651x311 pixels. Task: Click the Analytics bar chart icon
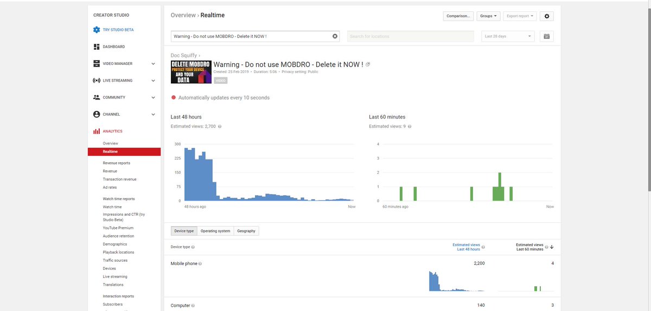tap(97, 131)
